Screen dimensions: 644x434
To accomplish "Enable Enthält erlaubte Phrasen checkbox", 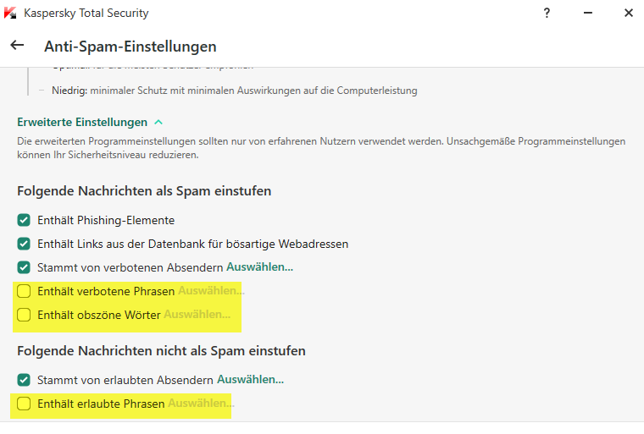I will [24, 404].
